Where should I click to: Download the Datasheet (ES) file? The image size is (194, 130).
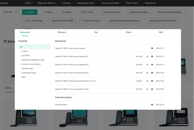tap(147, 73)
